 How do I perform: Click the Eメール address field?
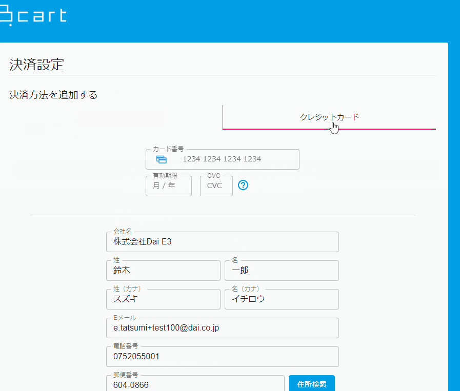(223, 328)
